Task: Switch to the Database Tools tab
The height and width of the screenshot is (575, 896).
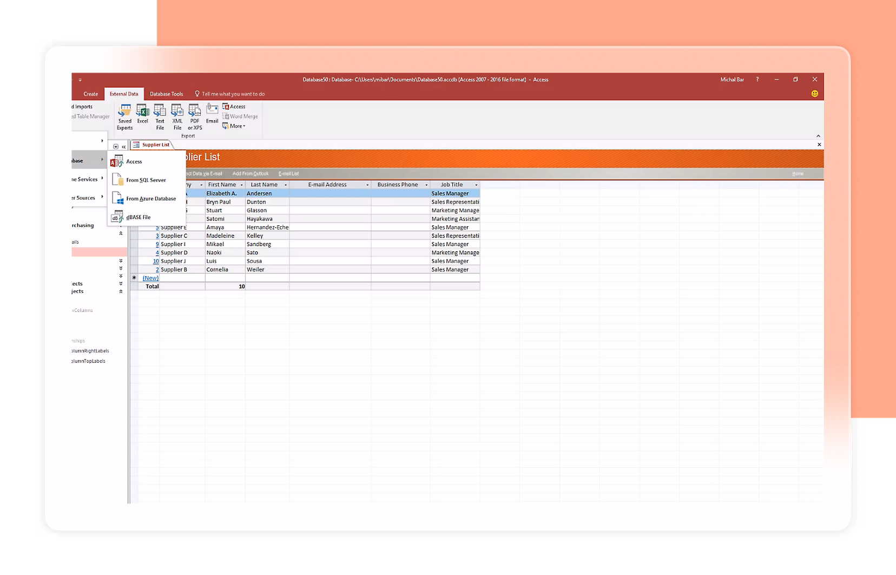Action: (x=167, y=93)
